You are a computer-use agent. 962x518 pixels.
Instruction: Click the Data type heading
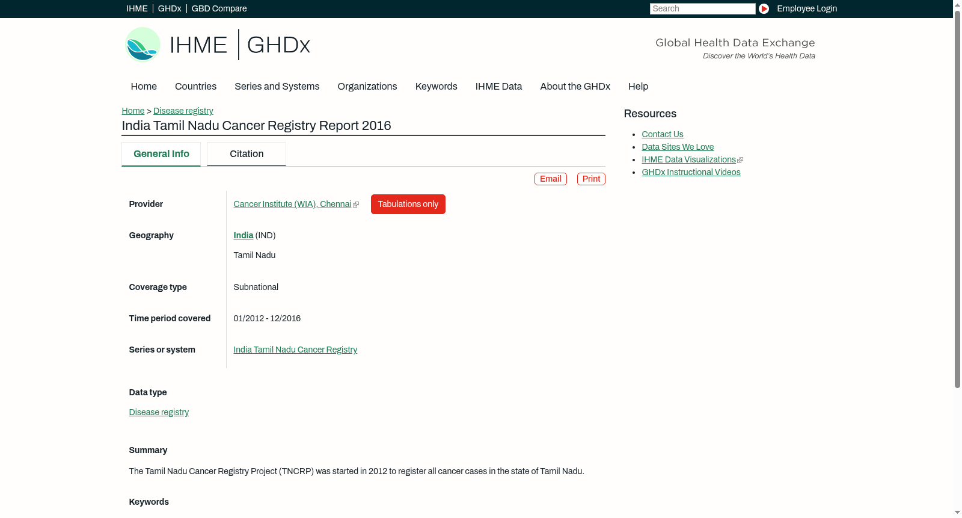148,393
